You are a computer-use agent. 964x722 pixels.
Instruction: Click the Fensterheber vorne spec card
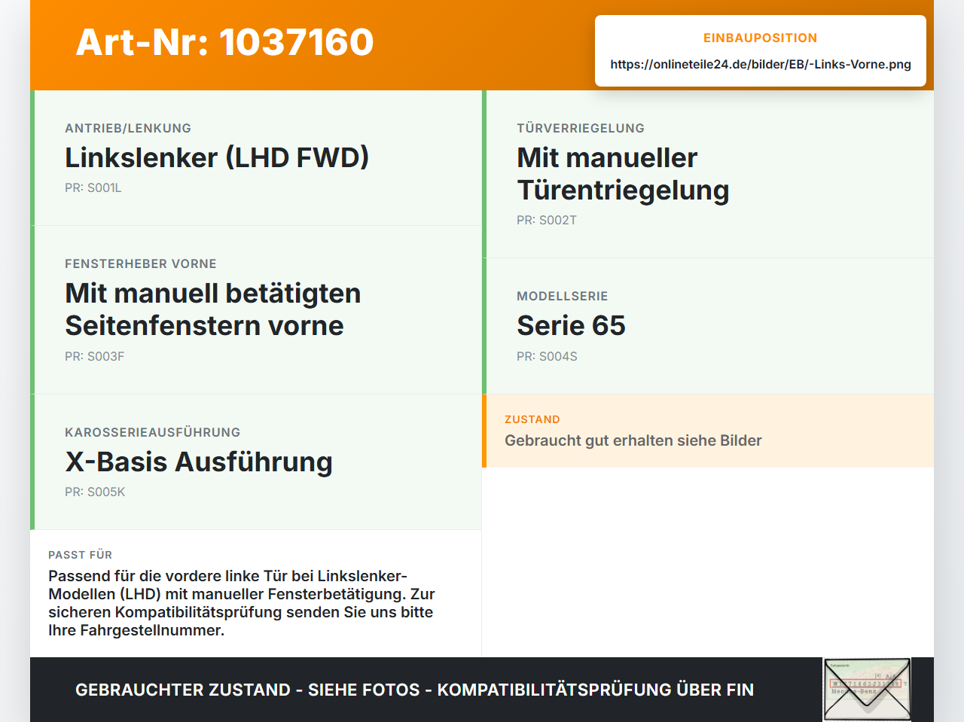point(256,310)
